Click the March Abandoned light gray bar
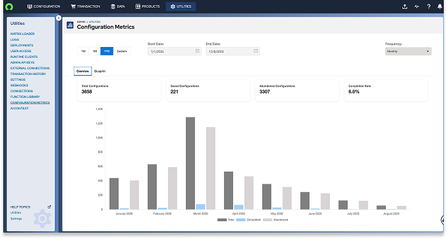This screenshot has width=447, height=239. coord(211,168)
